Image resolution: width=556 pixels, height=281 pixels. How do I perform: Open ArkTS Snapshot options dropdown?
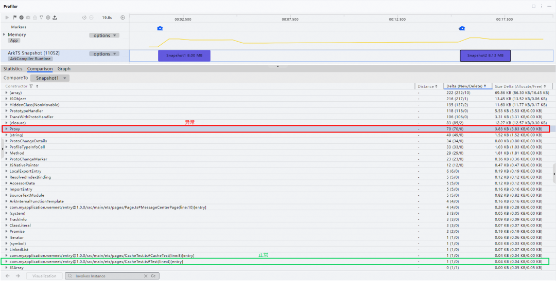point(104,54)
